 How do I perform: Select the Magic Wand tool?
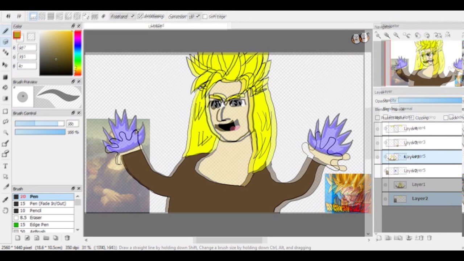coord(5,133)
